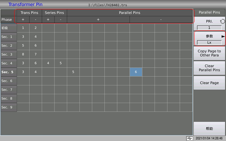Click the USB icon in the status bar

click(x=190, y=138)
